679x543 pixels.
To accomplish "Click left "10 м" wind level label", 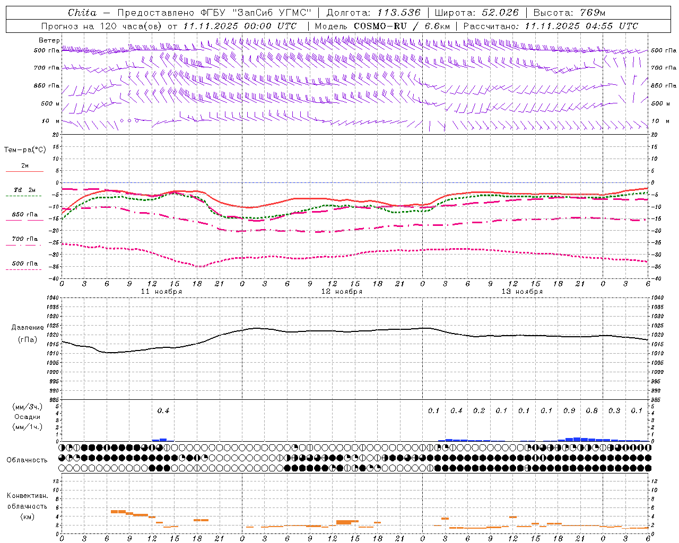I will pos(51,121).
